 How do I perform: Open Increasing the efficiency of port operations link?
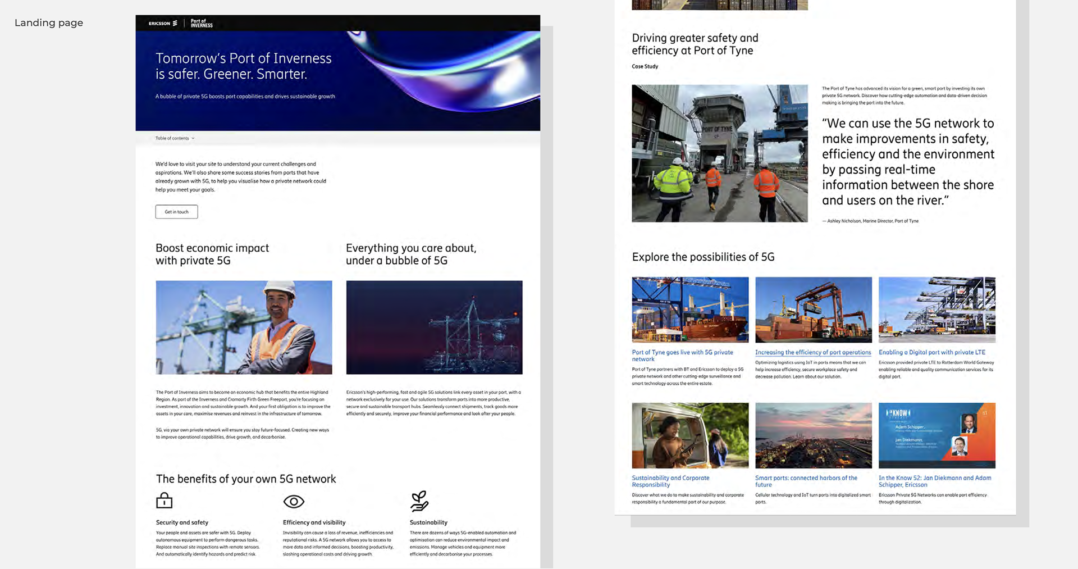[813, 352]
